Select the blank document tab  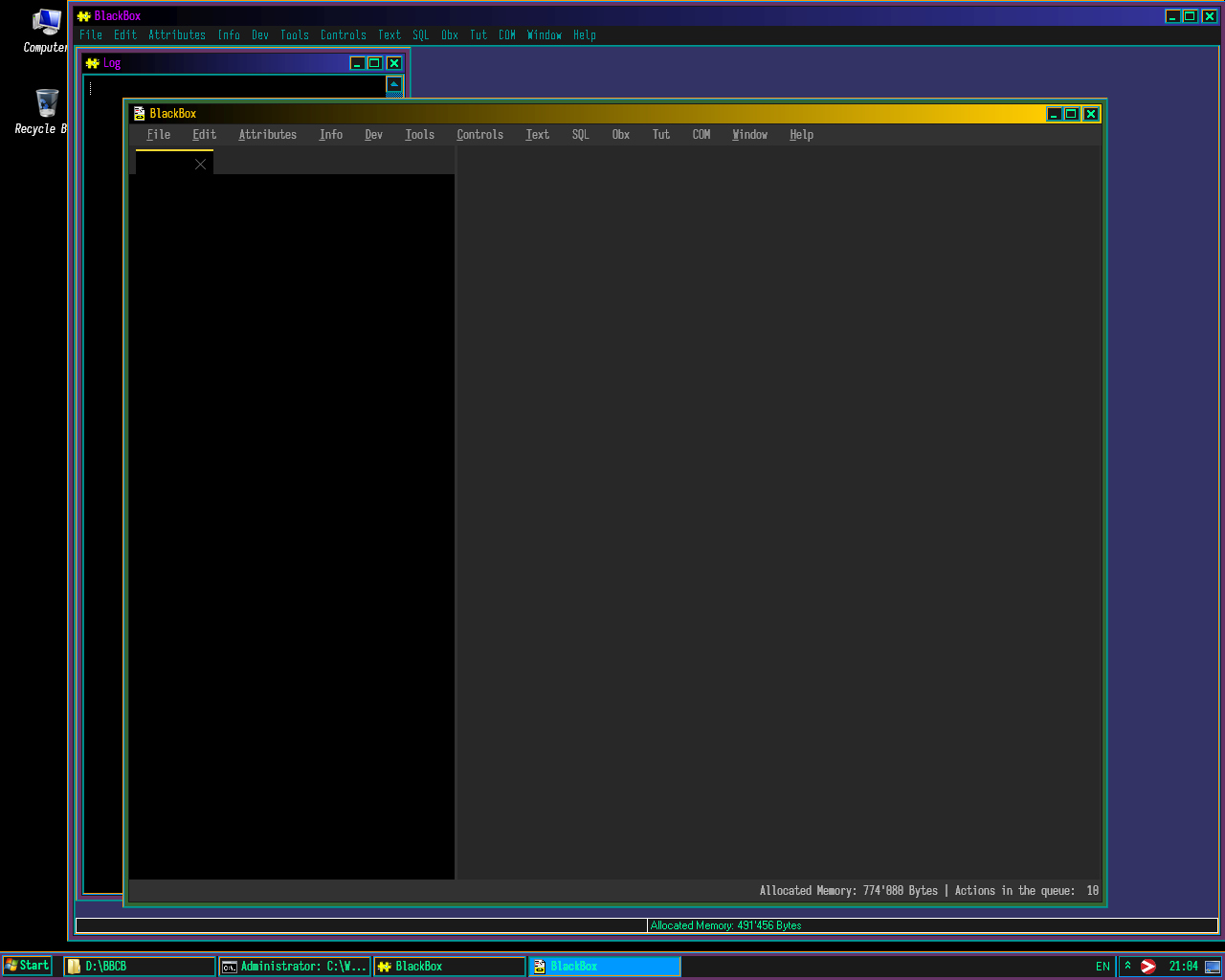[x=165, y=164]
